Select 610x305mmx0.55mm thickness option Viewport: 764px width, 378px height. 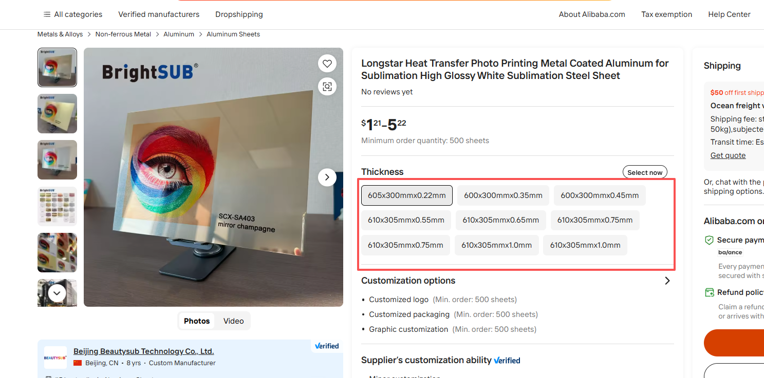406,220
